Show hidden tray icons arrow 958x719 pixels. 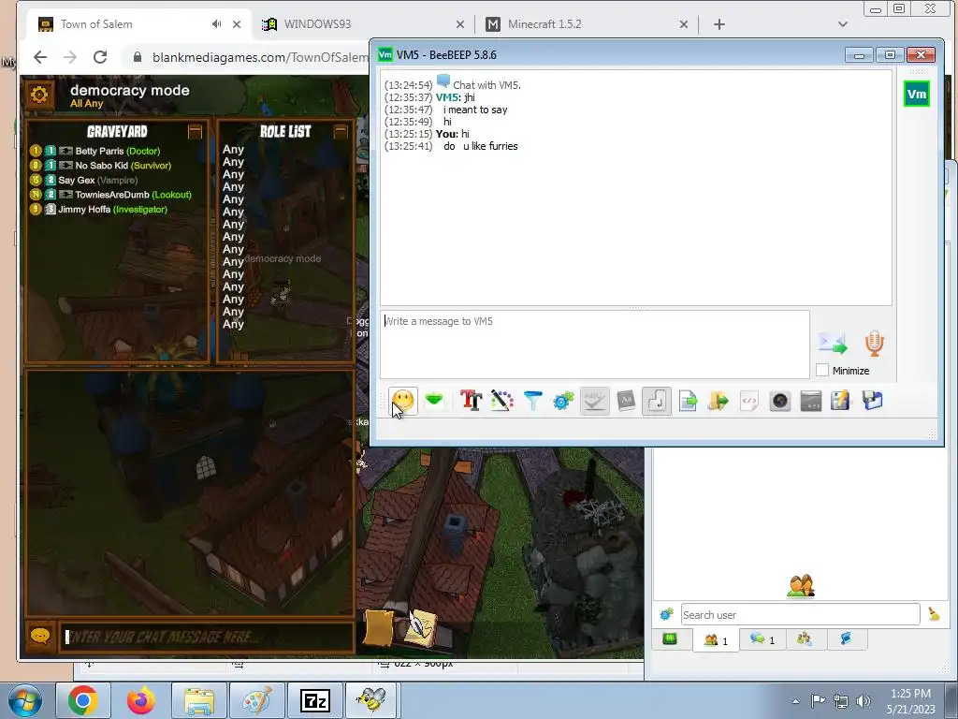coord(795,701)
